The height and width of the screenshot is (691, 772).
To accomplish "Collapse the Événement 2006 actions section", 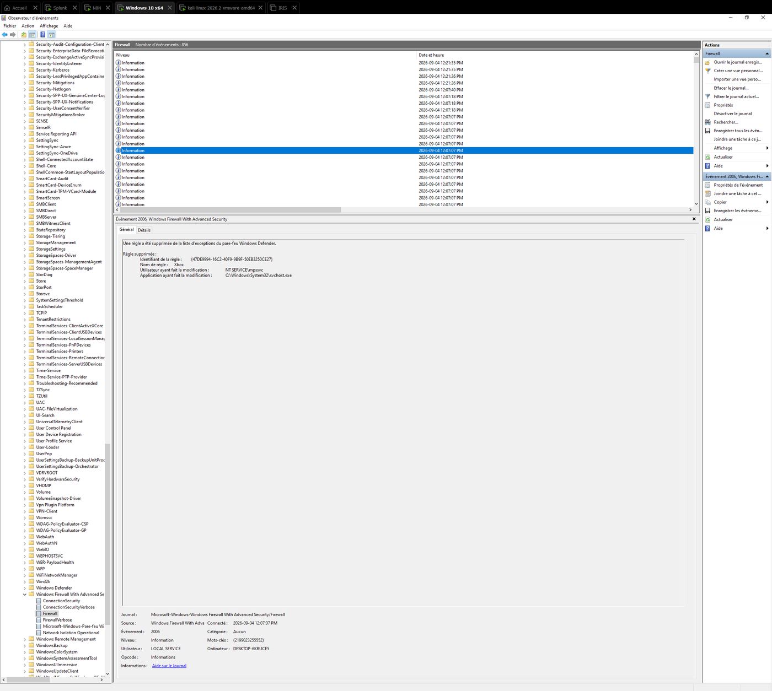I will point(767,176).
